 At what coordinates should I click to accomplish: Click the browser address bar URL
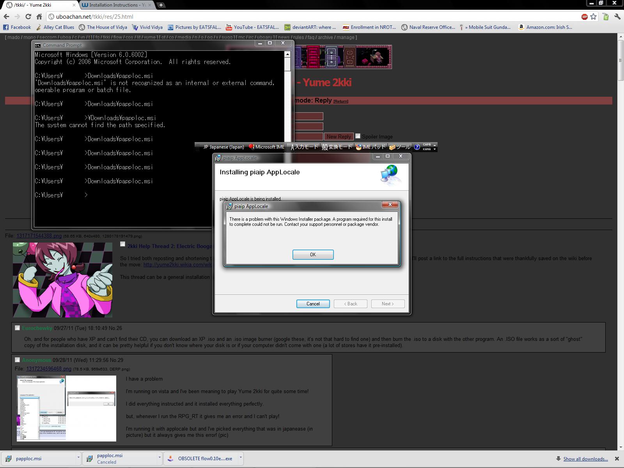click(95, 17)
